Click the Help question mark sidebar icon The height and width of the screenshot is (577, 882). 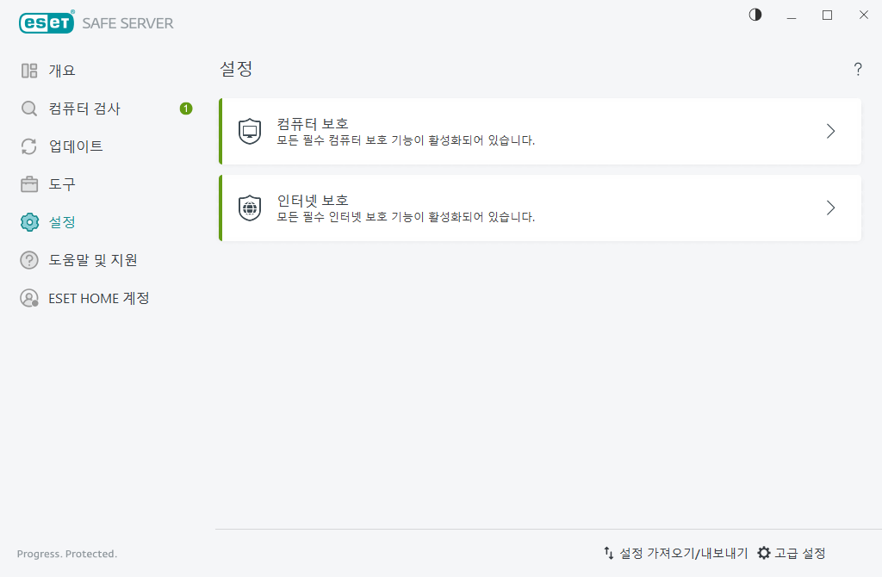(28, 259)
